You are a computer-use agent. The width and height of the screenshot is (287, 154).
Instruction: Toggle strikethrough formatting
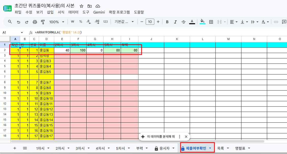click(x=184, y=22)
